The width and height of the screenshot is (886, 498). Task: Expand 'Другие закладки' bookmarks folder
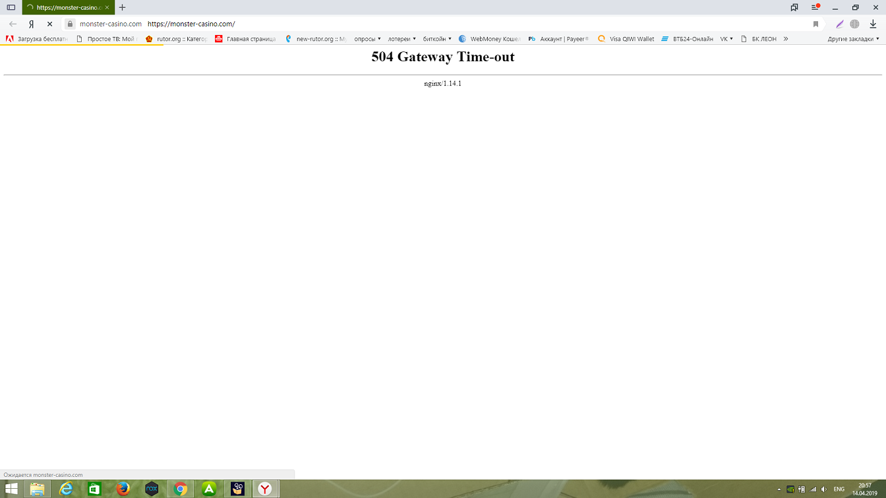tap(854, 39)
